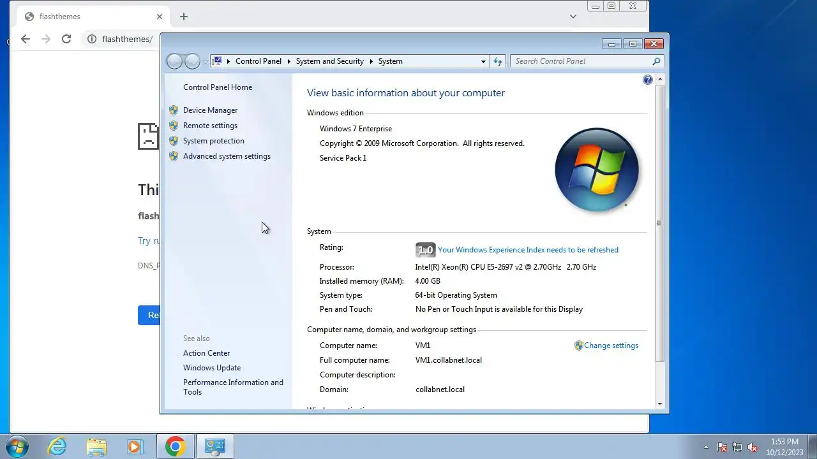Click the System window vertical scrollbar thumb
Image resolution: width=817 pixels, height=459 pixels.
click(659, 223)
